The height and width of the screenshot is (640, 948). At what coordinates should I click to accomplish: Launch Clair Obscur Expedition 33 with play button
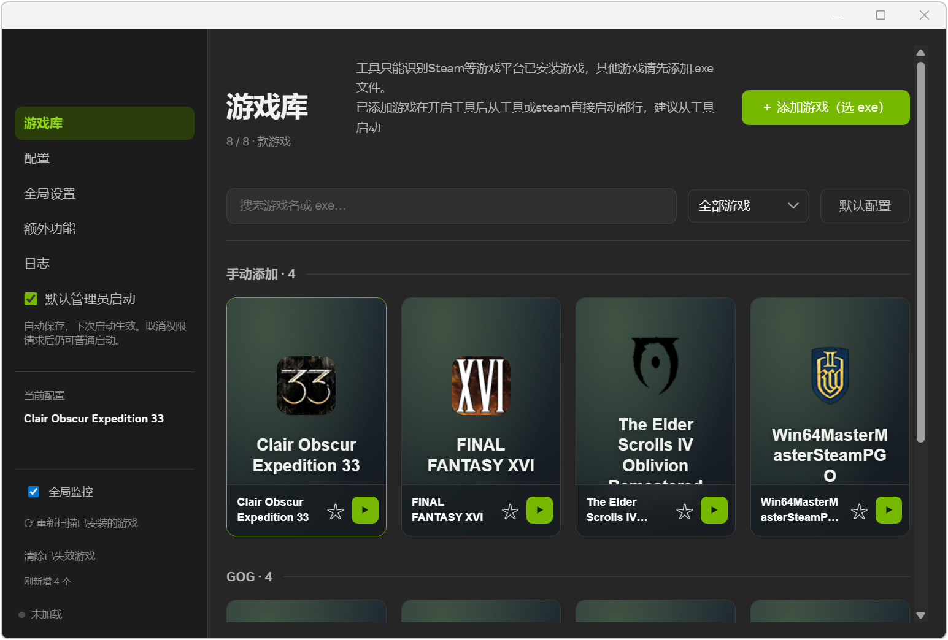coord(365,510)
